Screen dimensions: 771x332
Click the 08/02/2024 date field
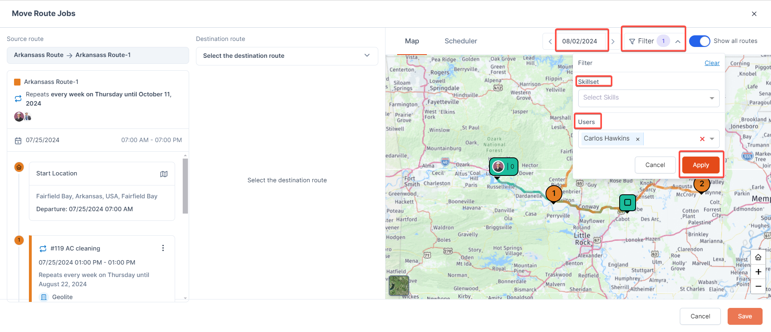579,41
